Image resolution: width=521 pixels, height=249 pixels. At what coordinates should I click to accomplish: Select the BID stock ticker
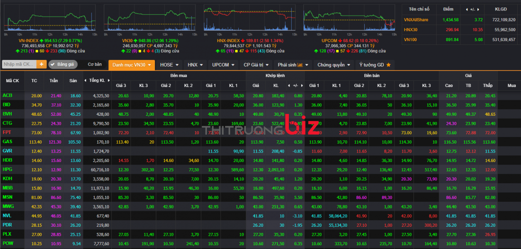7,104
